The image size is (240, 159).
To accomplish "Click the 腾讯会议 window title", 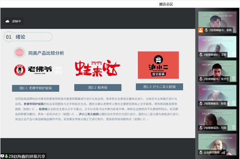I will pyautogui.click(x=166, y=4).
